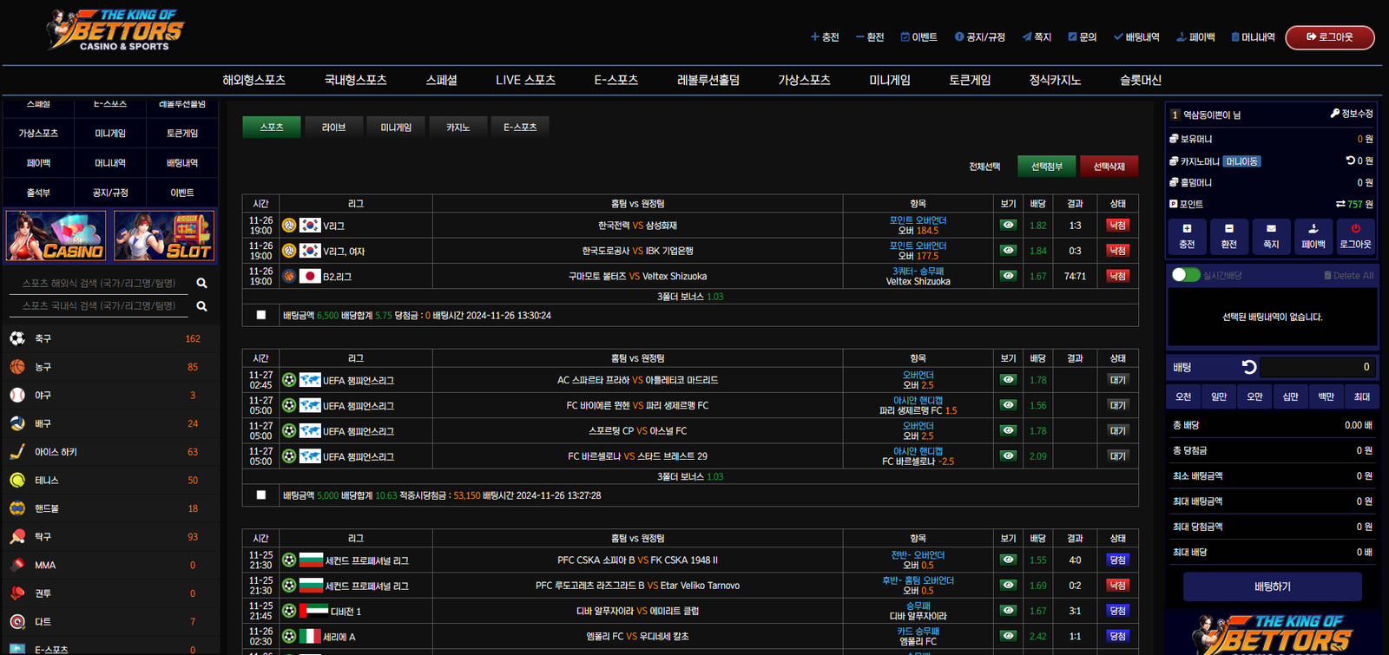Viewport: 1389px width, 655px height.
Task: Tick the checkbox for the 5,000 bet slip
Action: pos(261,495)
